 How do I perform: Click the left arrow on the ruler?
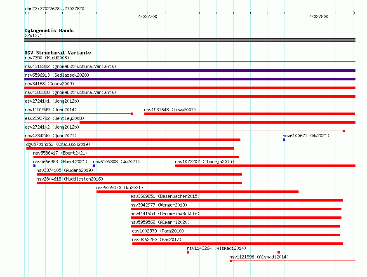26,13
